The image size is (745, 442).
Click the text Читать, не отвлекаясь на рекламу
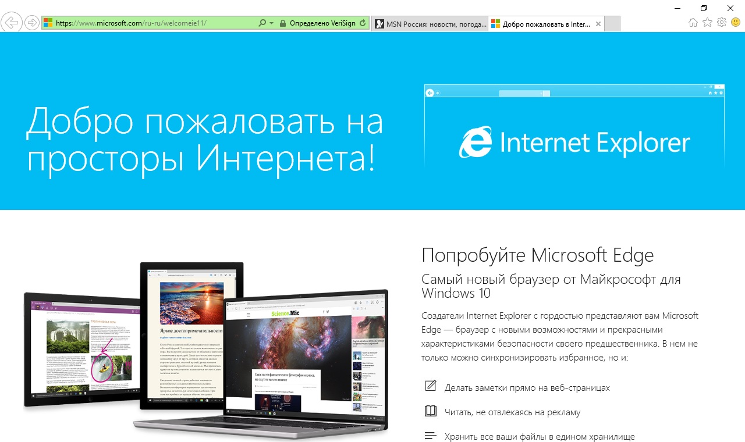pyautogui.click(x=513, y=412)
